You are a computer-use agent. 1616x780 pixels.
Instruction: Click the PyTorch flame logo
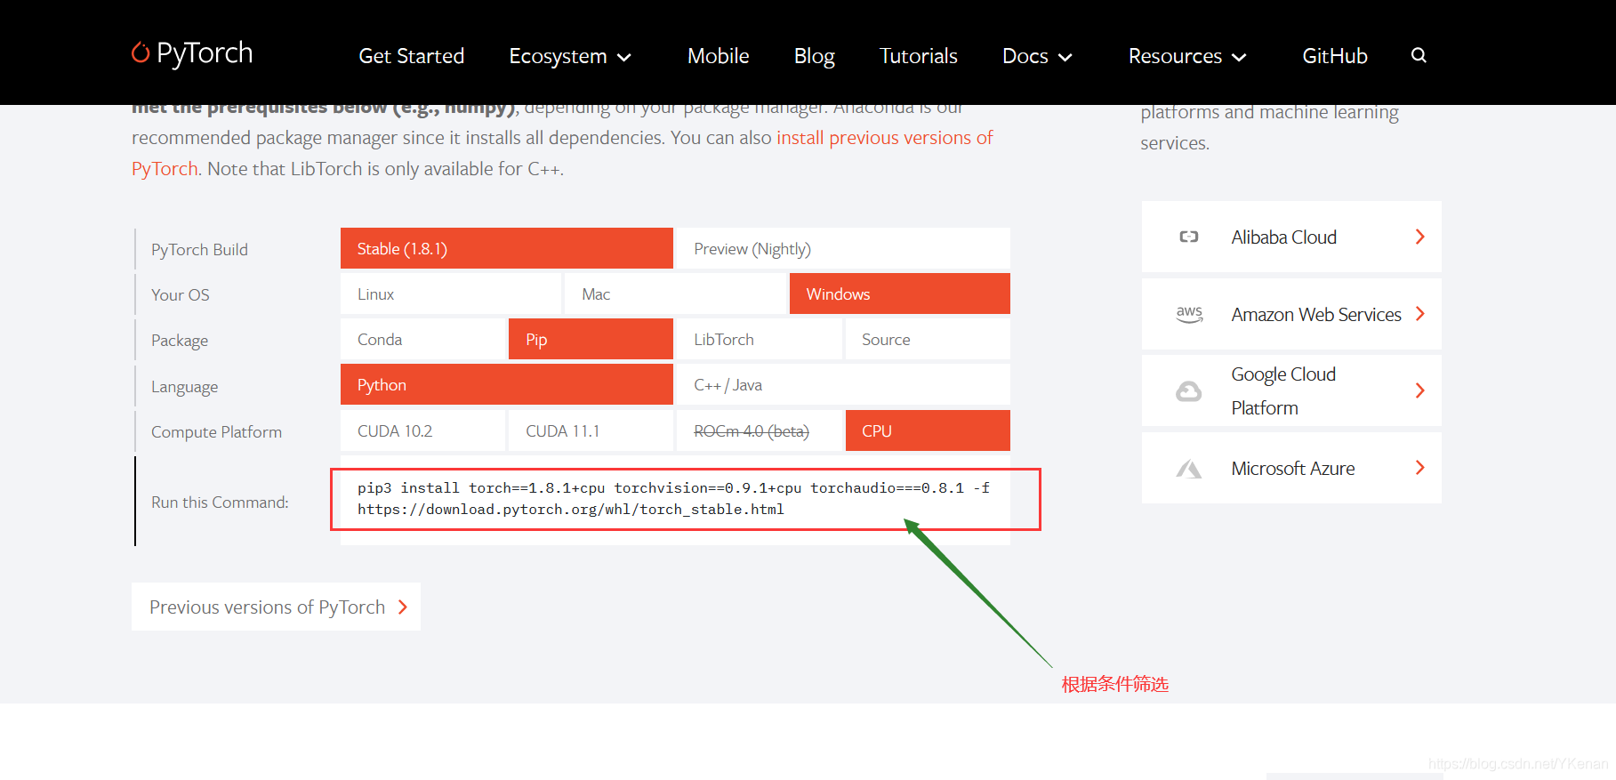pos(140,52)
